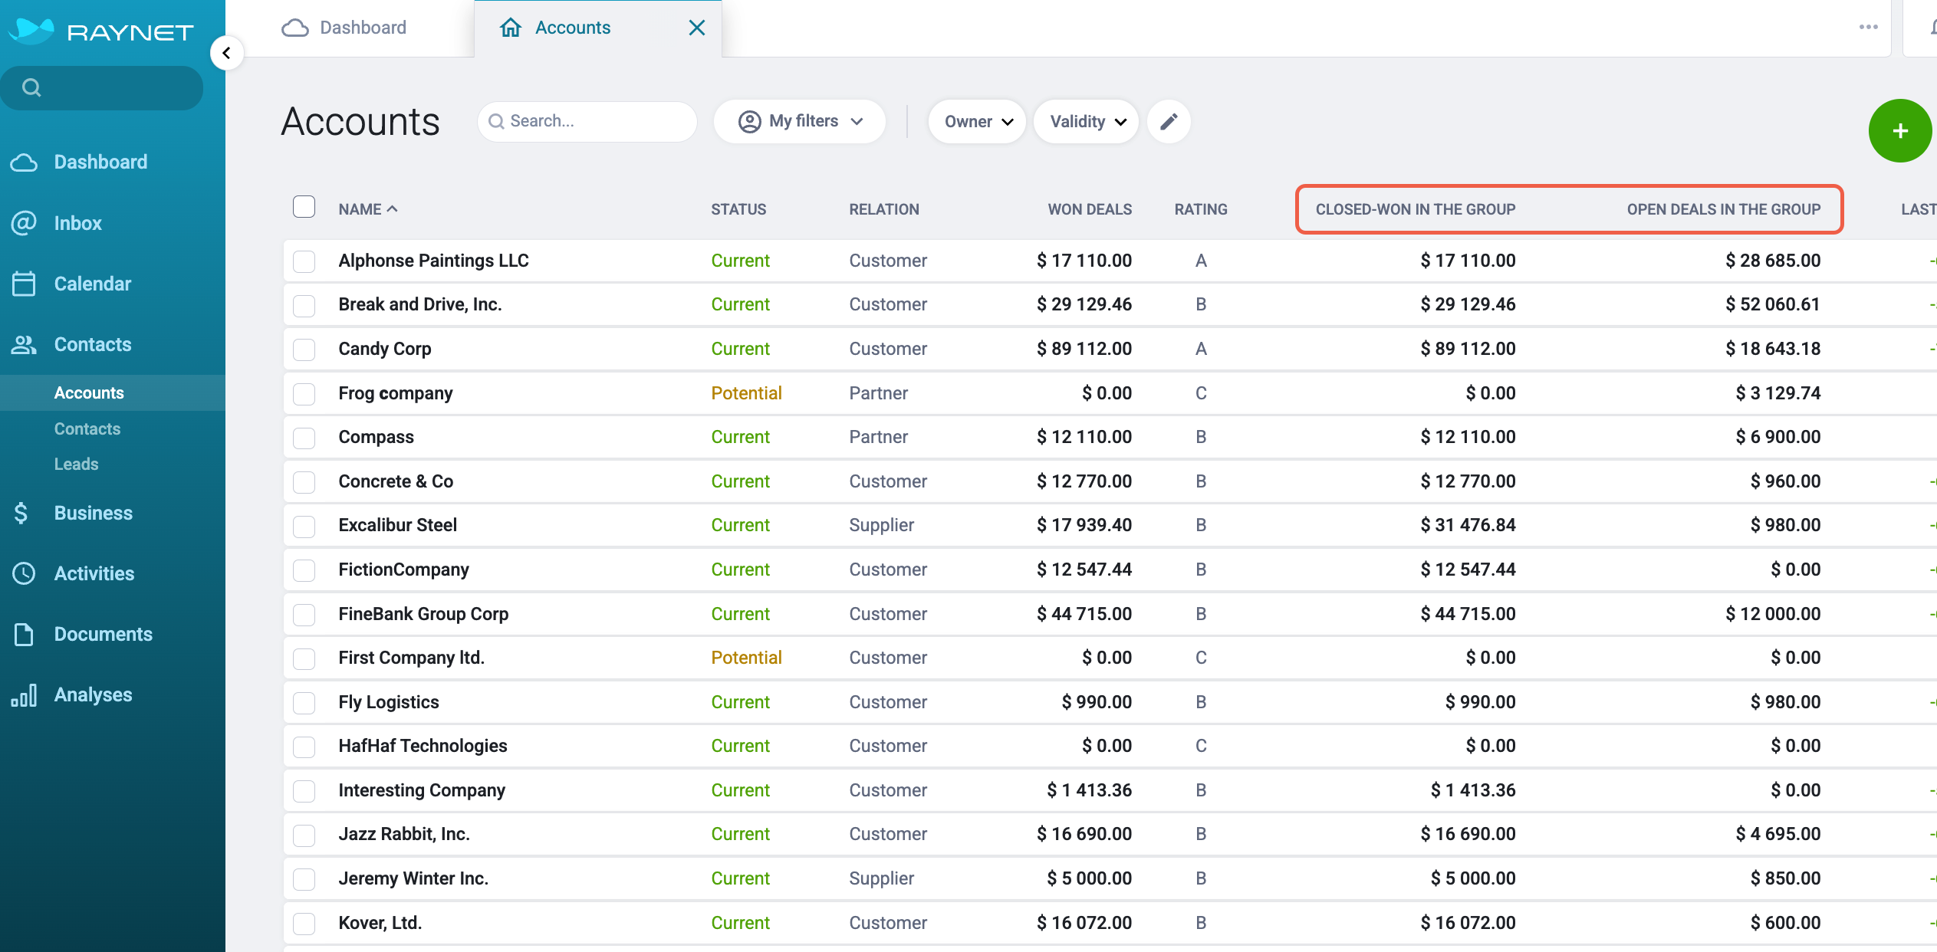Open Leads under Contacts in sidebar
This screenshot has height=952, width=1937.
(x=76, y=464)
